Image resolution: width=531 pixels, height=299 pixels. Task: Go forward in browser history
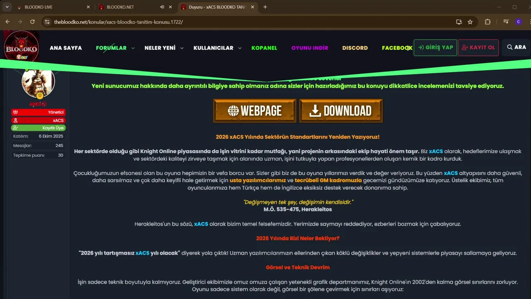pos(20,22)
